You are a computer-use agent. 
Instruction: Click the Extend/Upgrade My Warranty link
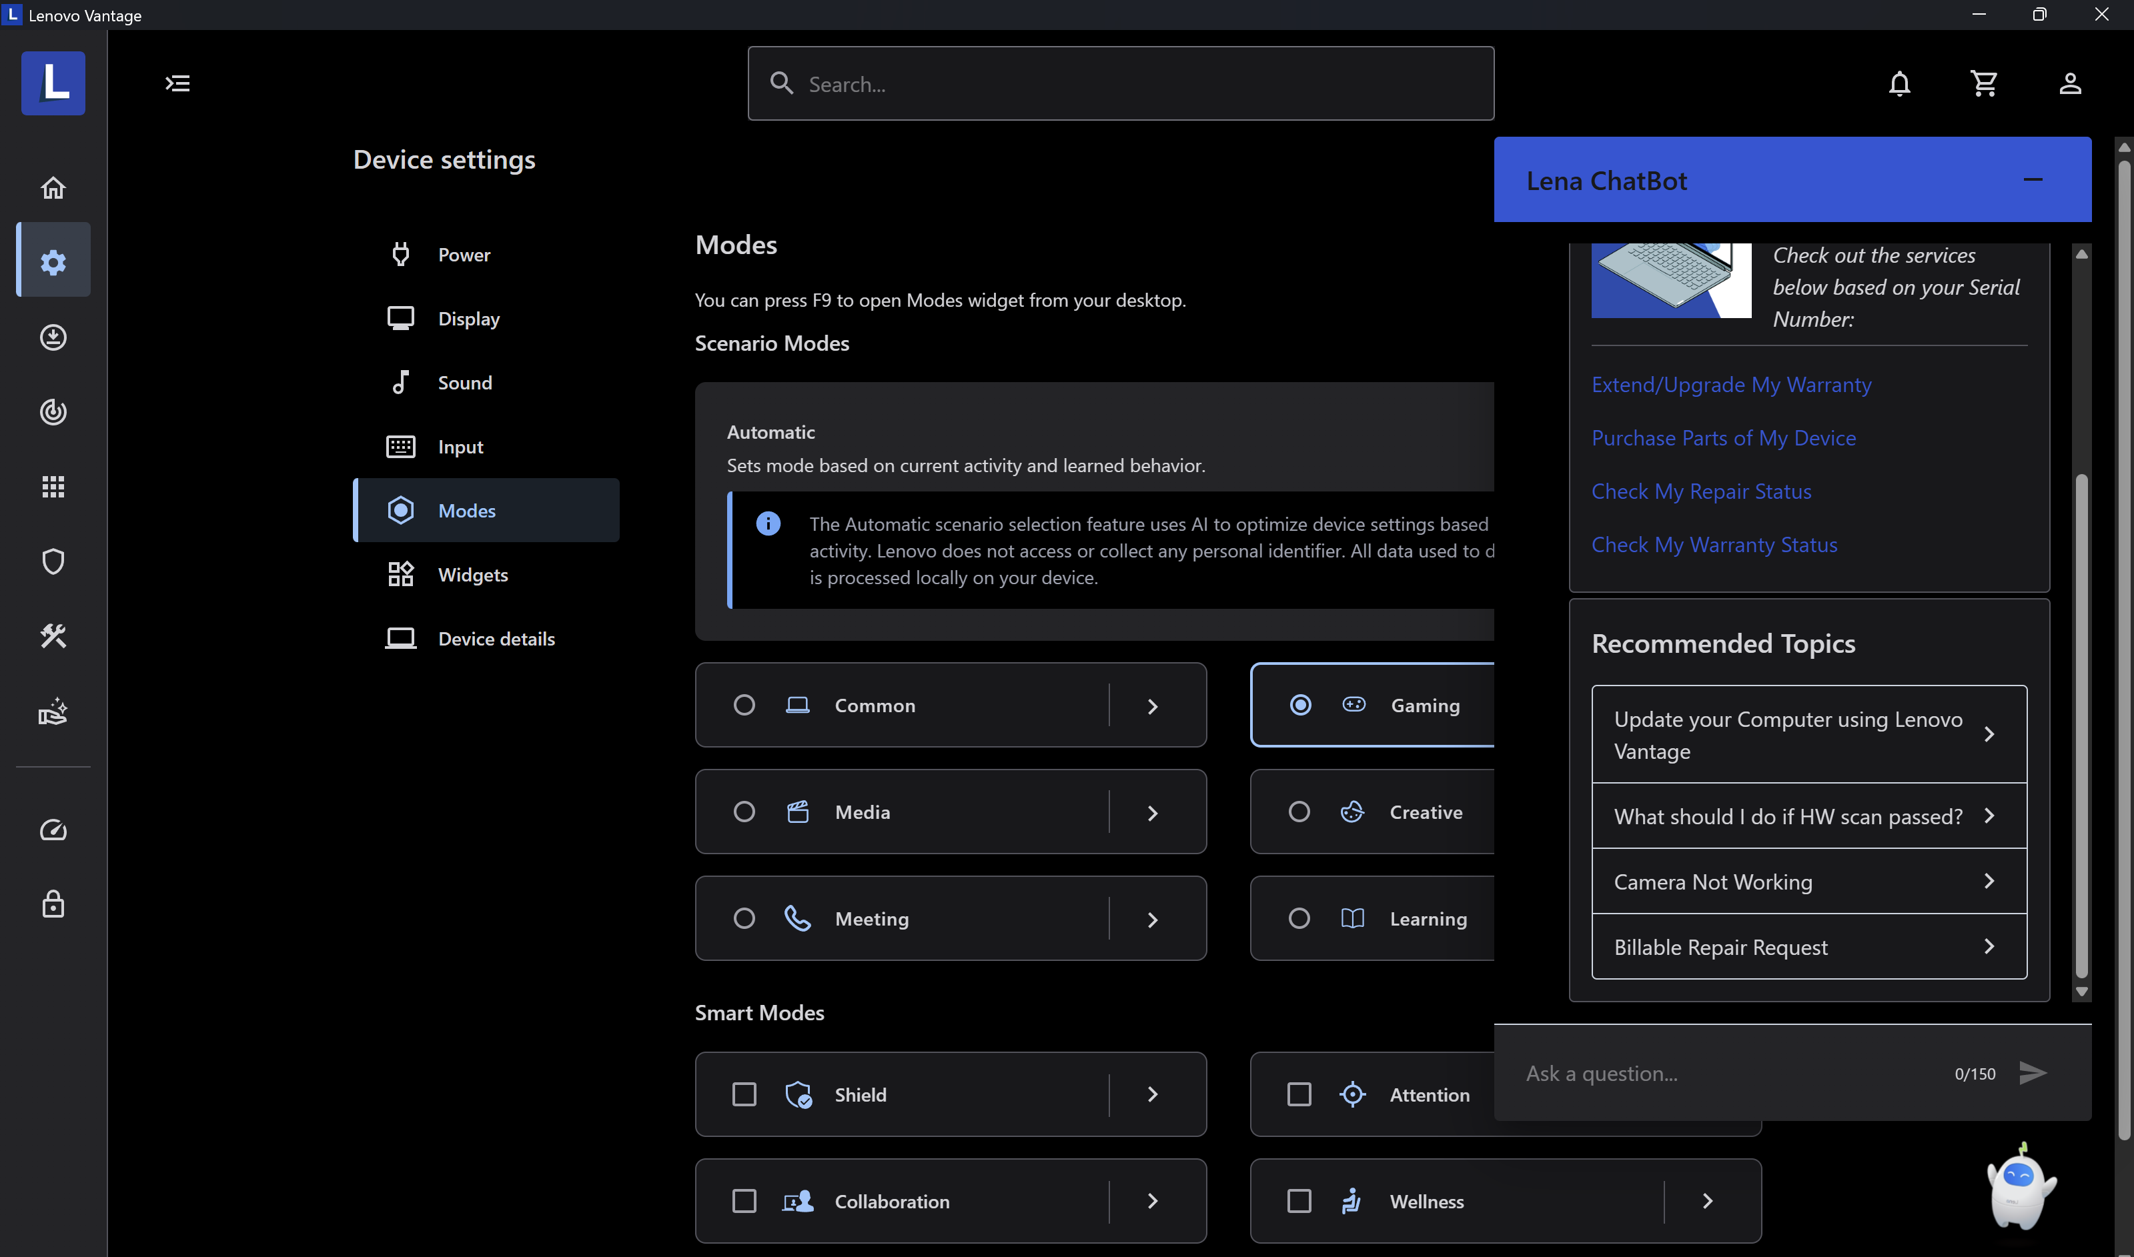point(1731,385)
